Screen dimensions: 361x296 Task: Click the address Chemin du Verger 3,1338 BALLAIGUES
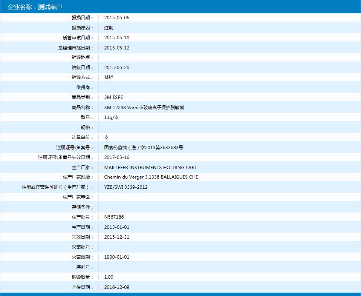(x=146, y=177)
